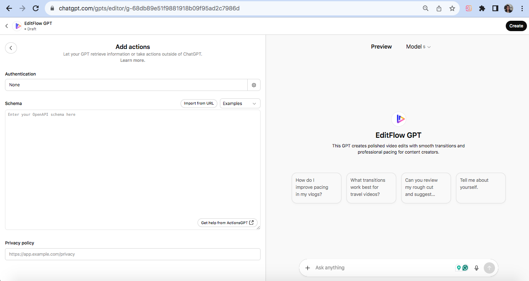
Task: Click the Privacy policy URL field
Action: coord(133,254)
